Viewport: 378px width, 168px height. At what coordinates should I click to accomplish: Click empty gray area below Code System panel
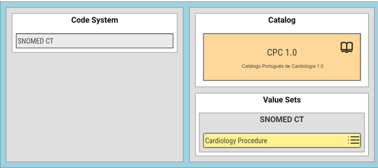(x=94, y=107)
